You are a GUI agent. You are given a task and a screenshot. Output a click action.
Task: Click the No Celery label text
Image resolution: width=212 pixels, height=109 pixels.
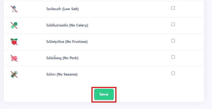67,25
